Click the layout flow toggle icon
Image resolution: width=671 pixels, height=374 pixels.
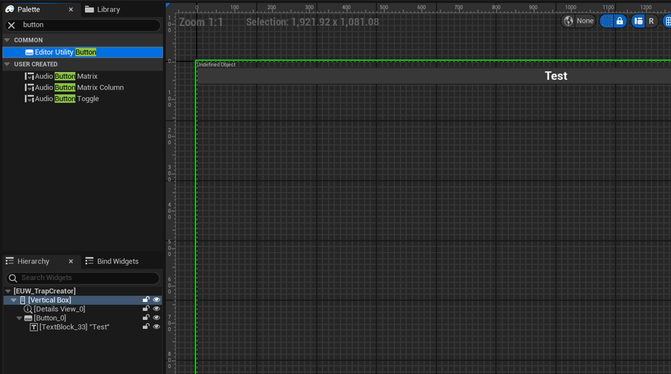tap(638, 21)
